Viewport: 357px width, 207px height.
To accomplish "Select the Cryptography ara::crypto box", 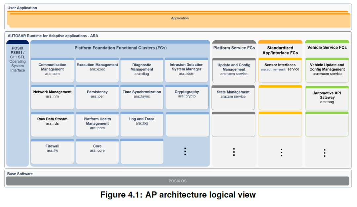I will pos(187,97).
